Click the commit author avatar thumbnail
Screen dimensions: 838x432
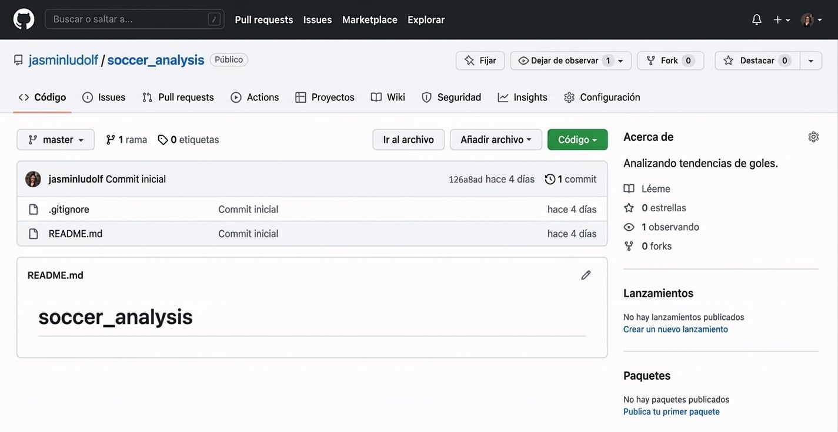tap(33, 179)
